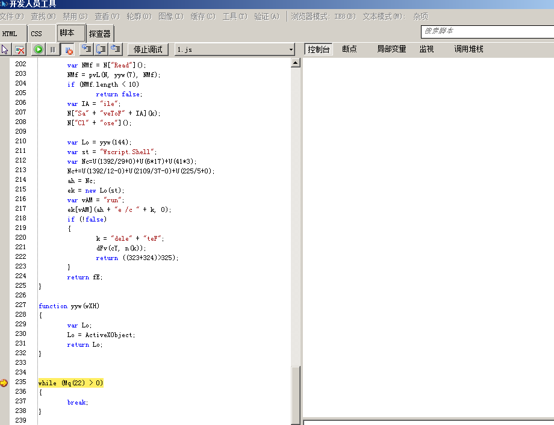Click the yellow arrow marker at line 235
554x425 pixels.
(4, 383)
